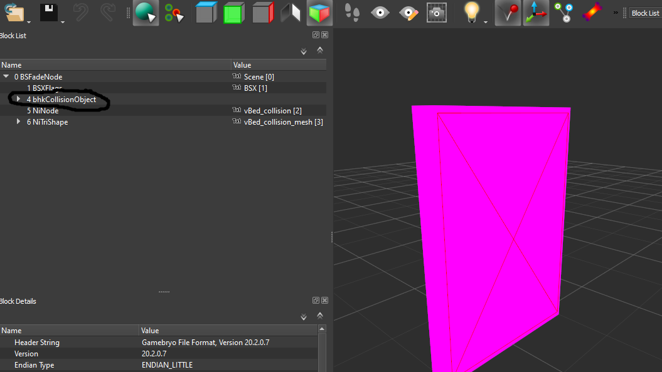
Task: Toggle the bone-shaped render icon
Action: tap(592, 13)
